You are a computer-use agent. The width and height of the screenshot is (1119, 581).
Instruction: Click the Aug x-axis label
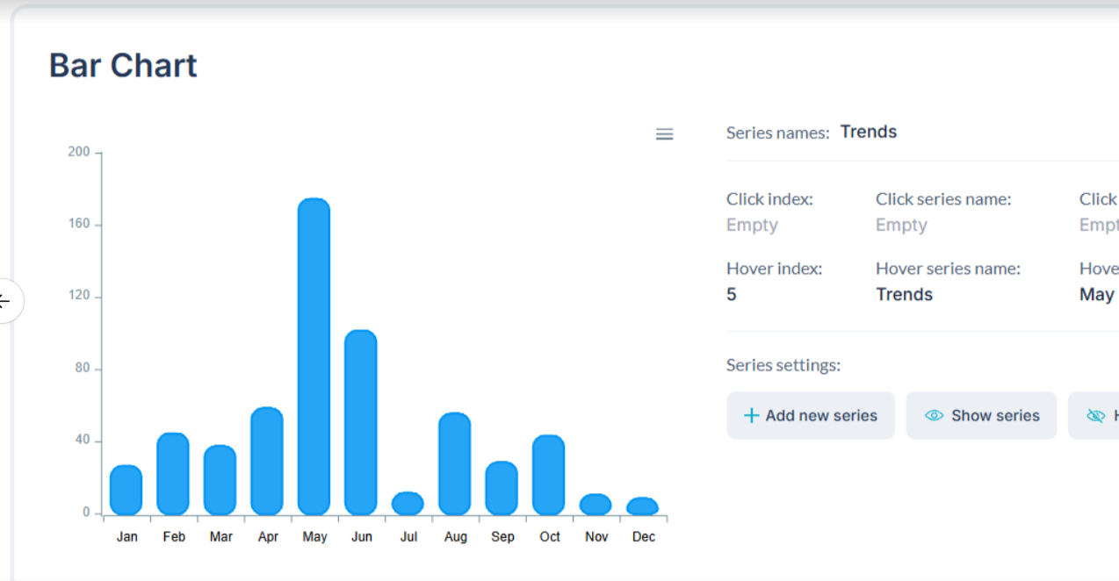click(455, 536)
